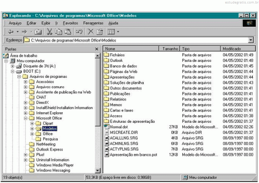Screen dimensions: 259x183
Task: Select the CHAT folder in tree
Action: tap(41, 97)
